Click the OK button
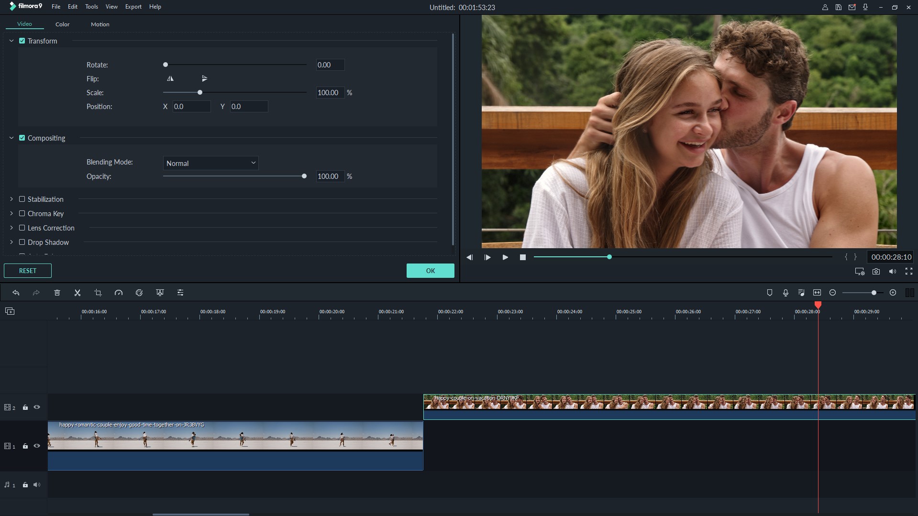The image size is (918, 516). coord(430,271)
